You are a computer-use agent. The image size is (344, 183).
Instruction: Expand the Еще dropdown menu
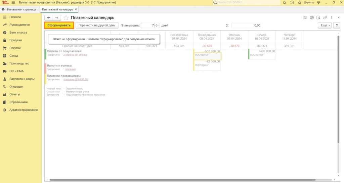click(324, 25)
